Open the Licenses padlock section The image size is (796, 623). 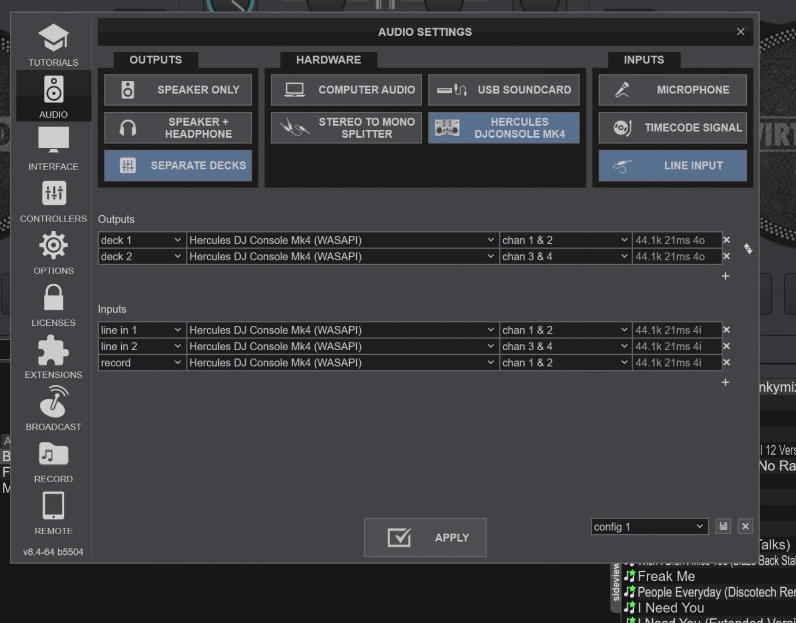pos(53,305)
